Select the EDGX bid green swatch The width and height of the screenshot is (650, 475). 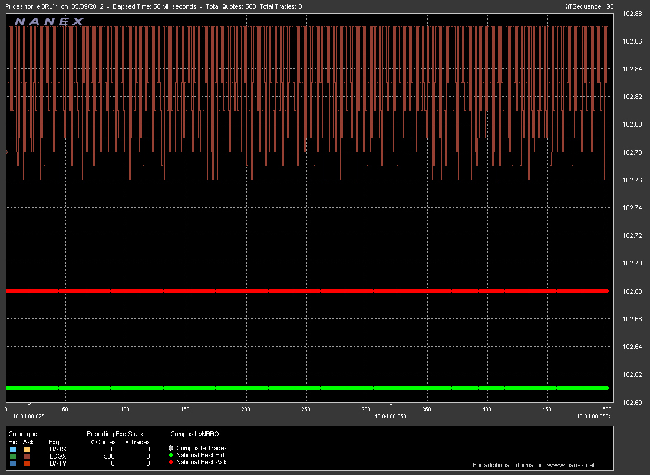tap(13, 456)
